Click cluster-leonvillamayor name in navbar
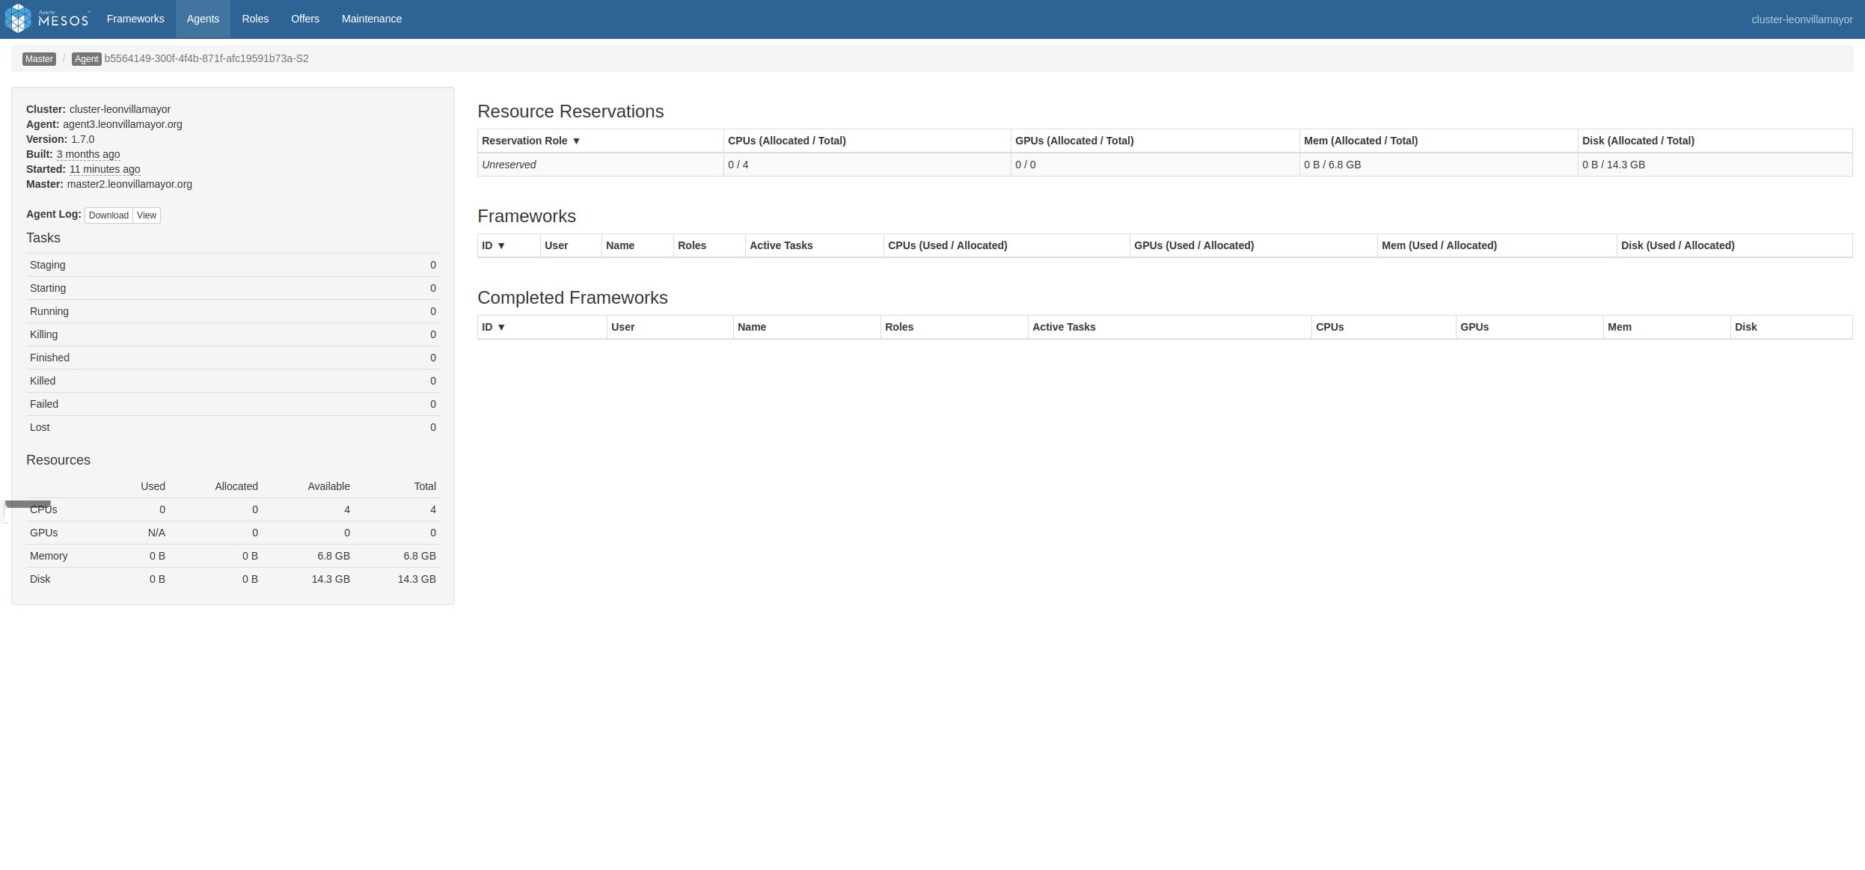The height and width of the screenshot is (870, 1865). pos(1801,19)
